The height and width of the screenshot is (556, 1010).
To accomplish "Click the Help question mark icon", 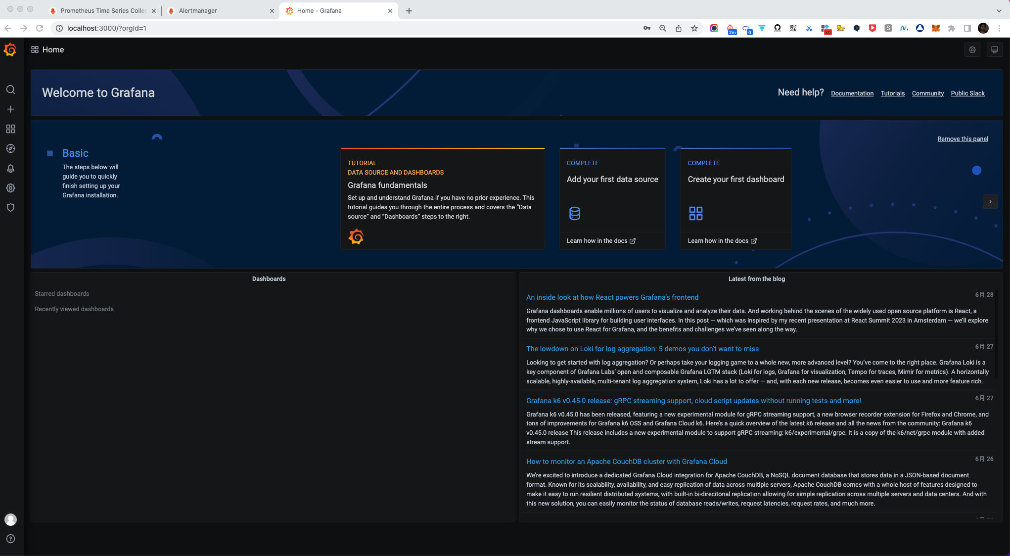I will pyautogui.click(x=10, y=539).
